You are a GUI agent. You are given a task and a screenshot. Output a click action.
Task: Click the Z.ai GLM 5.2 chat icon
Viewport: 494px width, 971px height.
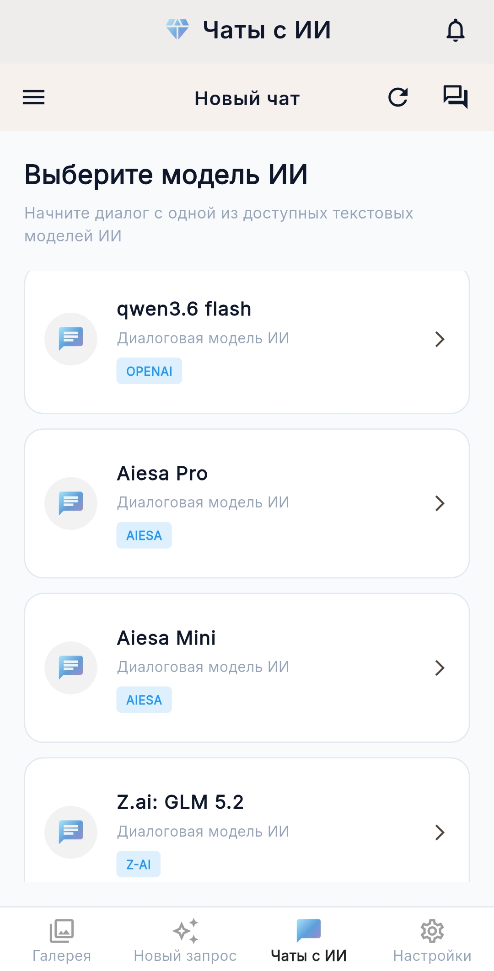coord(71,832)
